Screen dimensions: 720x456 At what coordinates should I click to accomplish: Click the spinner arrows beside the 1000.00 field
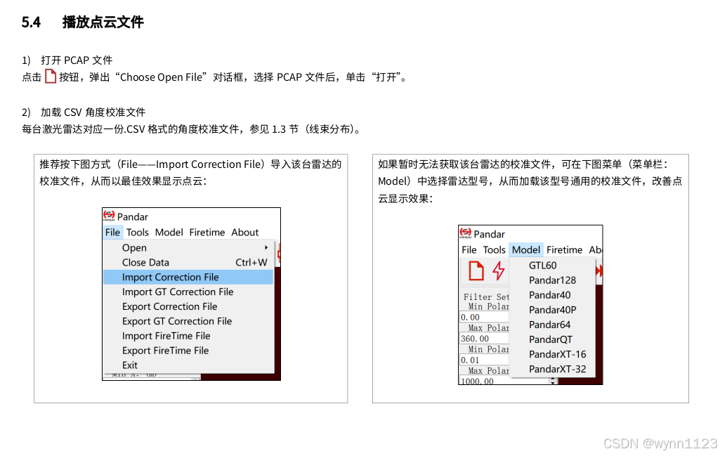coord(554,381)
